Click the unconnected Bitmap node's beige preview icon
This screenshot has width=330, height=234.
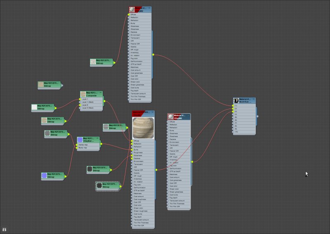pos(41,84)
